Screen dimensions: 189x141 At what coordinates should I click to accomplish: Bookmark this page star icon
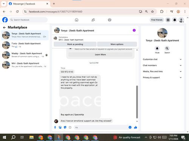coord(152,12)
